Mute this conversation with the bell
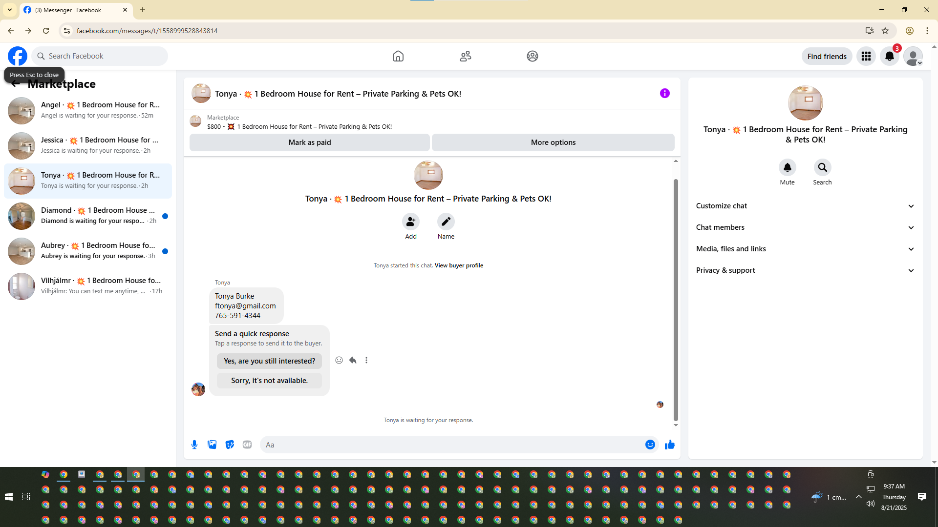The height and width of the screenshot is (527, 938). tap(787, 167)
